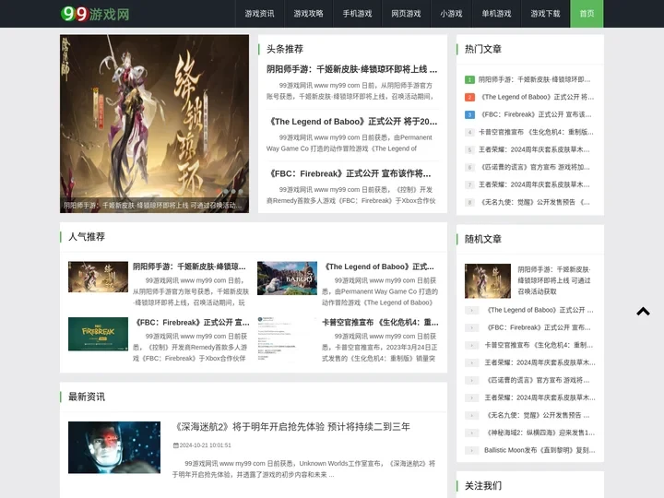
Task: Open 单机游戏 in the navigation
Action: pyautogui.click(x=496, y=14)
